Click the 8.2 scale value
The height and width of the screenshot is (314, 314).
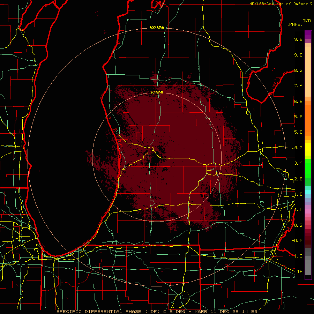298,70
